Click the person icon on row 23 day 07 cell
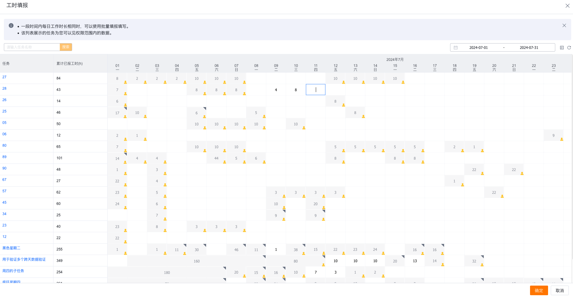Viewport: 573px width, 297px height. pyautogui.click(x=244, y=230)
